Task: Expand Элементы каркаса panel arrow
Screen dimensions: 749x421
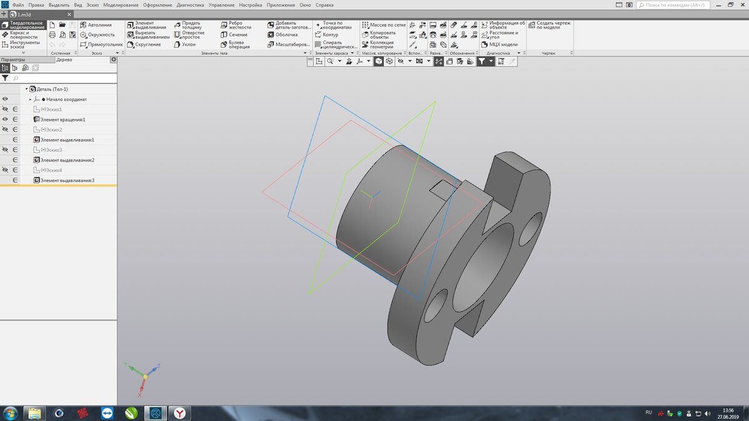Action: (x=351, y=54)
